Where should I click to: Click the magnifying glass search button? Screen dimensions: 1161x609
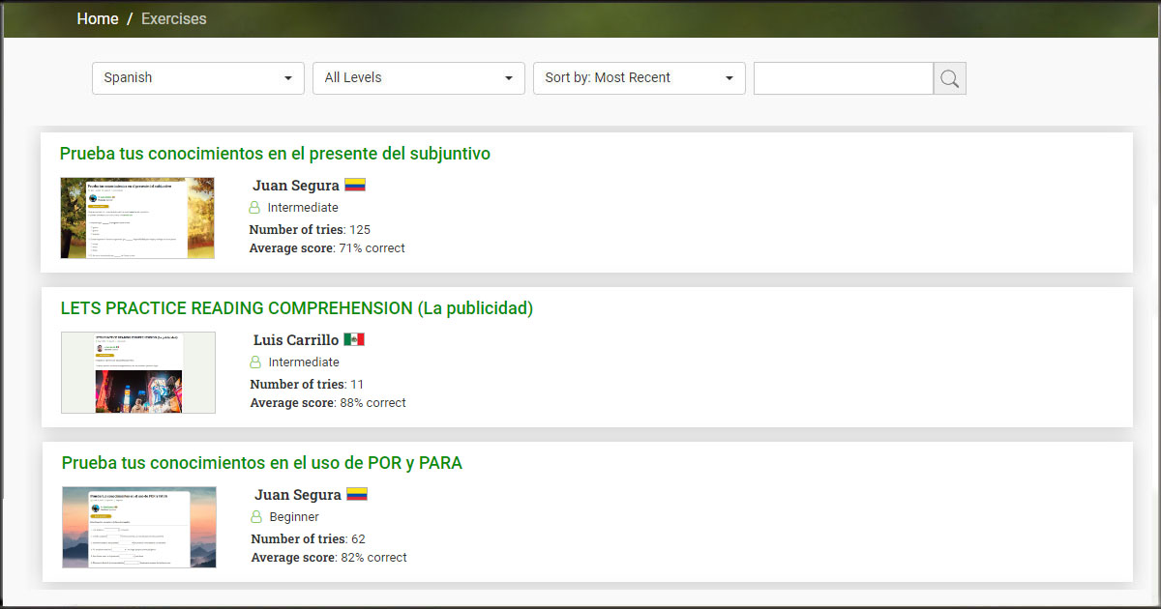pos(949,78)
